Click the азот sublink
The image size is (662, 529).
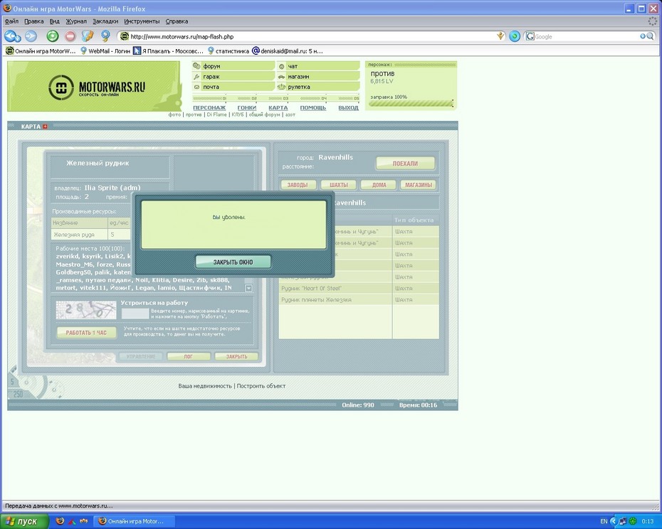tap(290, 114)
